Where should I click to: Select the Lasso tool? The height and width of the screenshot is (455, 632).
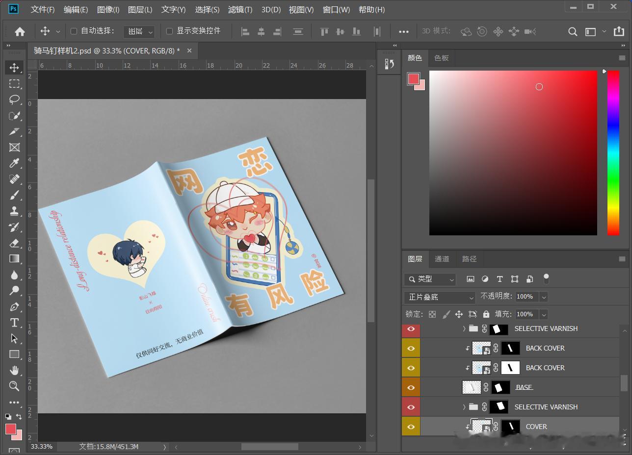coord(14,100)
